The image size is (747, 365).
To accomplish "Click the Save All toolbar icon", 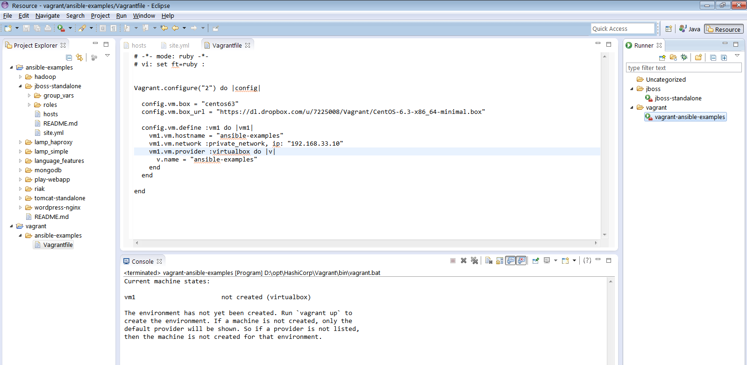I will 37,28.
